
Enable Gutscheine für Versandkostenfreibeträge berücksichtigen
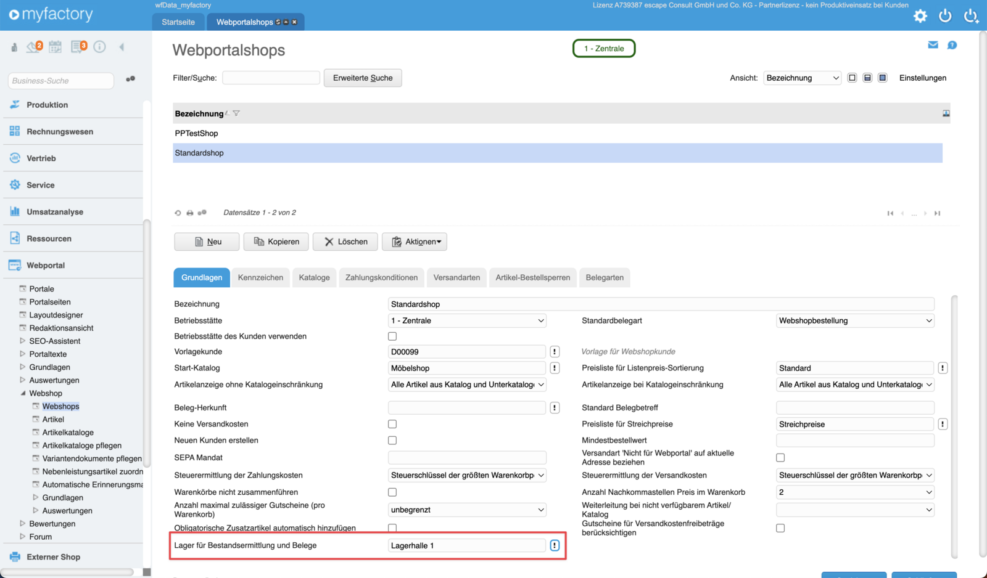[x=780, y=528]
